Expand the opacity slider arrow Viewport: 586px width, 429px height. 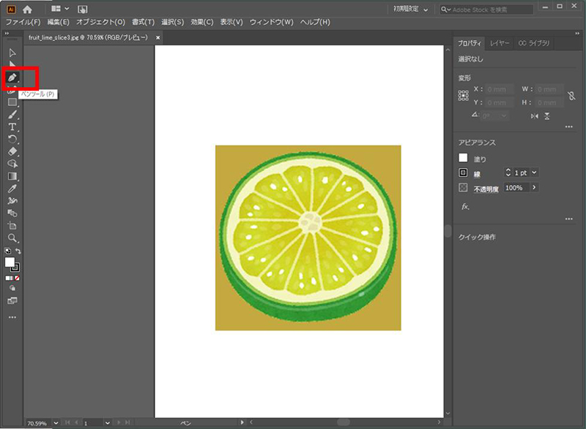click(534, 188)
